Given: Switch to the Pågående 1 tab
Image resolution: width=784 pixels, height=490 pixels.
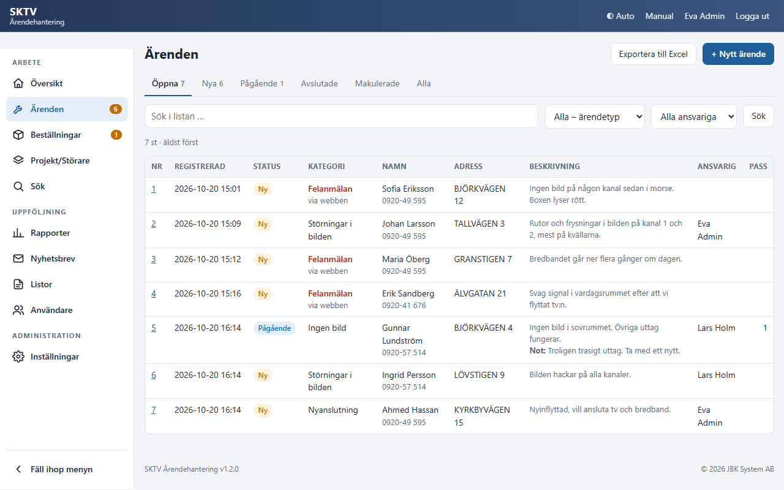Looking at the screenshot, I should (x=262, y=83).
